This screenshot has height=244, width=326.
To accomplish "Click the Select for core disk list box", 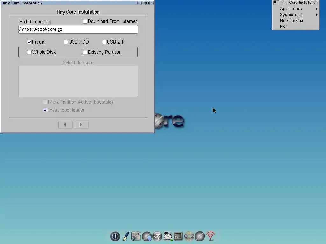I will 78,81.
